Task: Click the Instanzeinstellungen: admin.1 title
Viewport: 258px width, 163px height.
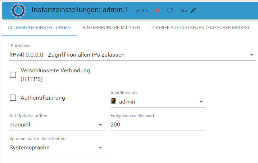Action: 80,10
